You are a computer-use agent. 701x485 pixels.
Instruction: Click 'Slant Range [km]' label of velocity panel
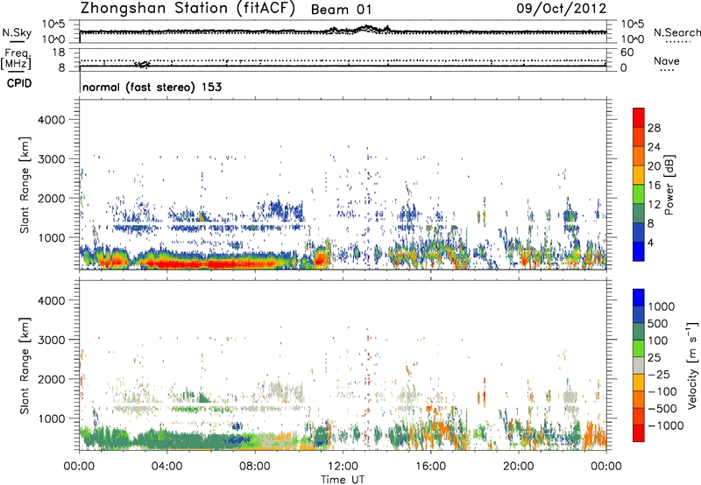pyautogui.click(x=25, y=365)
